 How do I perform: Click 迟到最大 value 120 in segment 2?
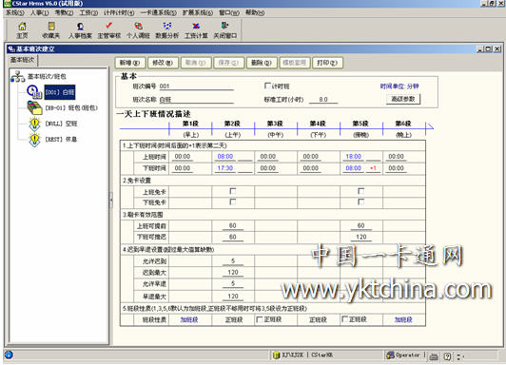point(233,273)
